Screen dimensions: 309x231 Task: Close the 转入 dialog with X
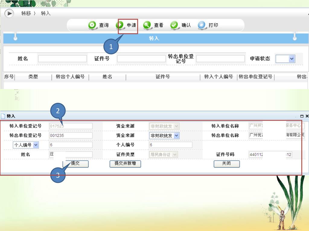coord(307,116)
